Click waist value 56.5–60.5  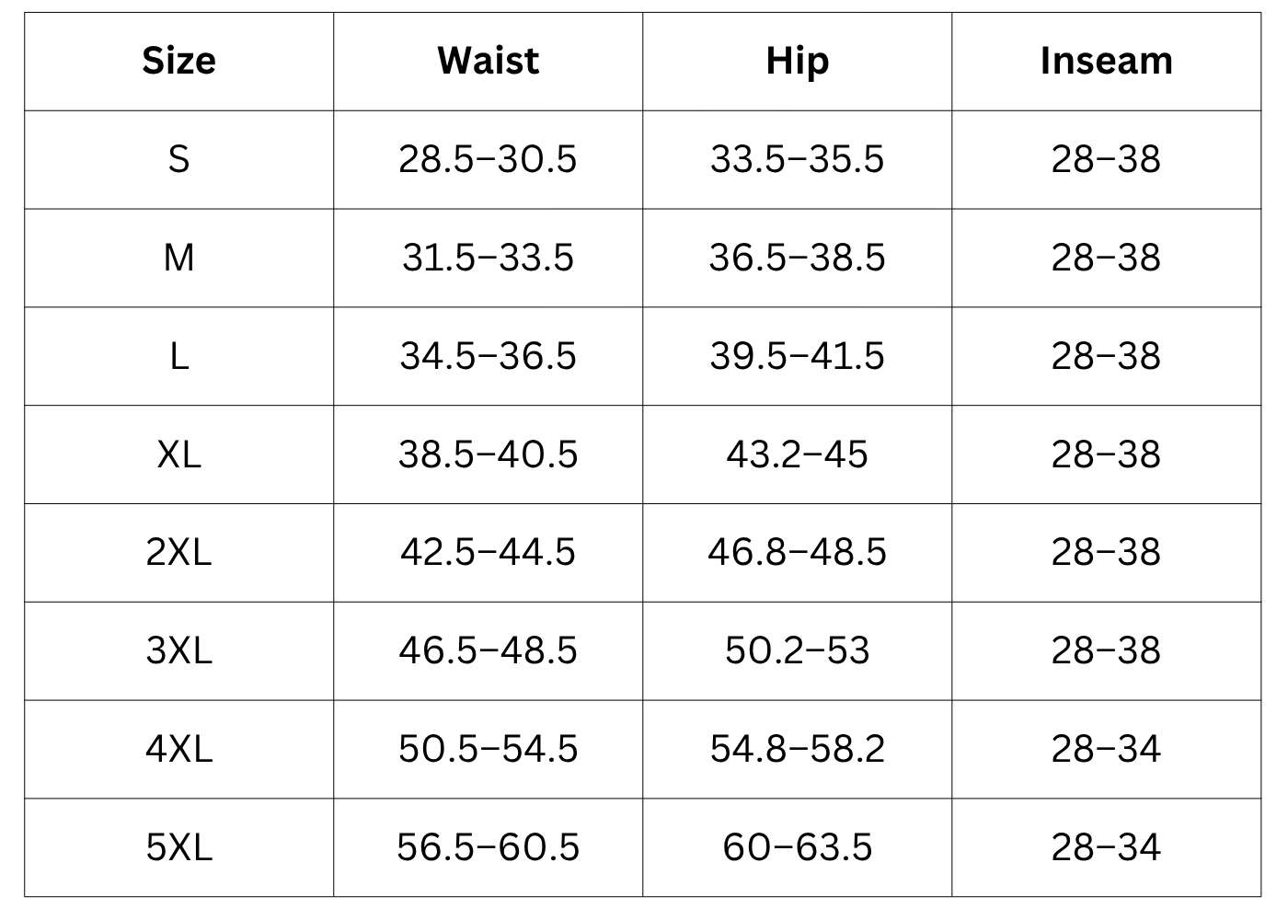click(488, 847)
